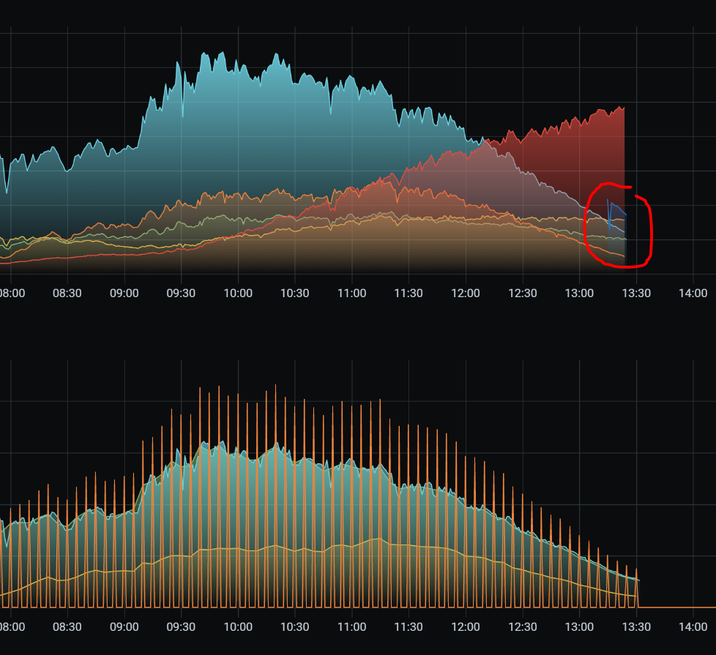Click the red series' final peak in upper chart
Viewport: 716px width, 655px height.
(623, 108)
